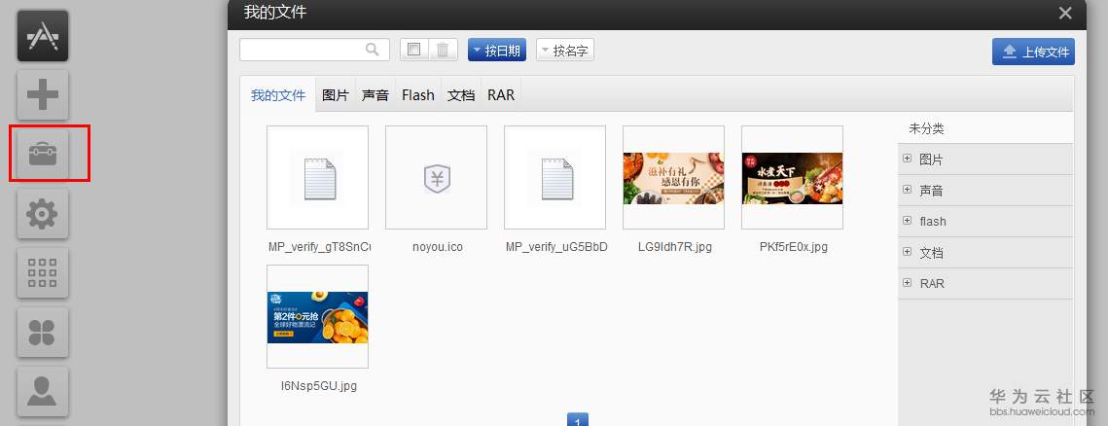
Task: Close the 我的文件 dialog
Action: point(1065,13)
